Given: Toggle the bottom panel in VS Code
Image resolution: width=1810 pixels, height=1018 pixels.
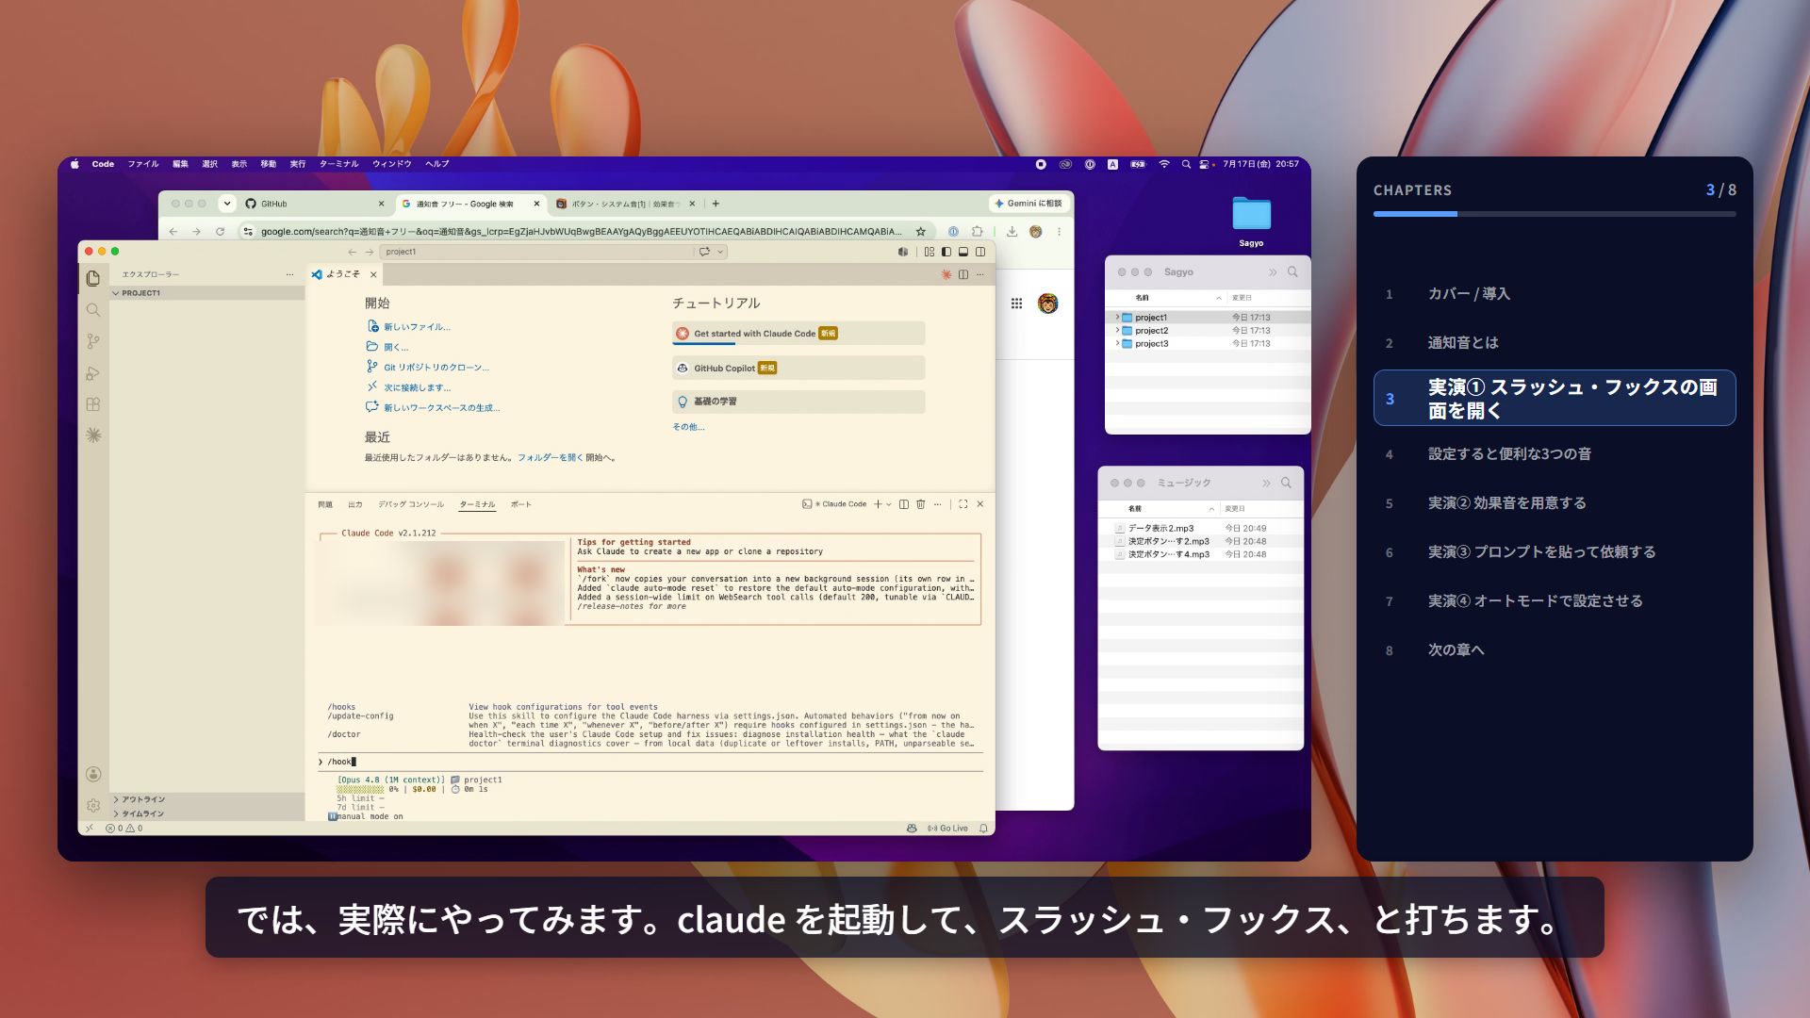Looking at the screenshot, I should pos(963,252).
